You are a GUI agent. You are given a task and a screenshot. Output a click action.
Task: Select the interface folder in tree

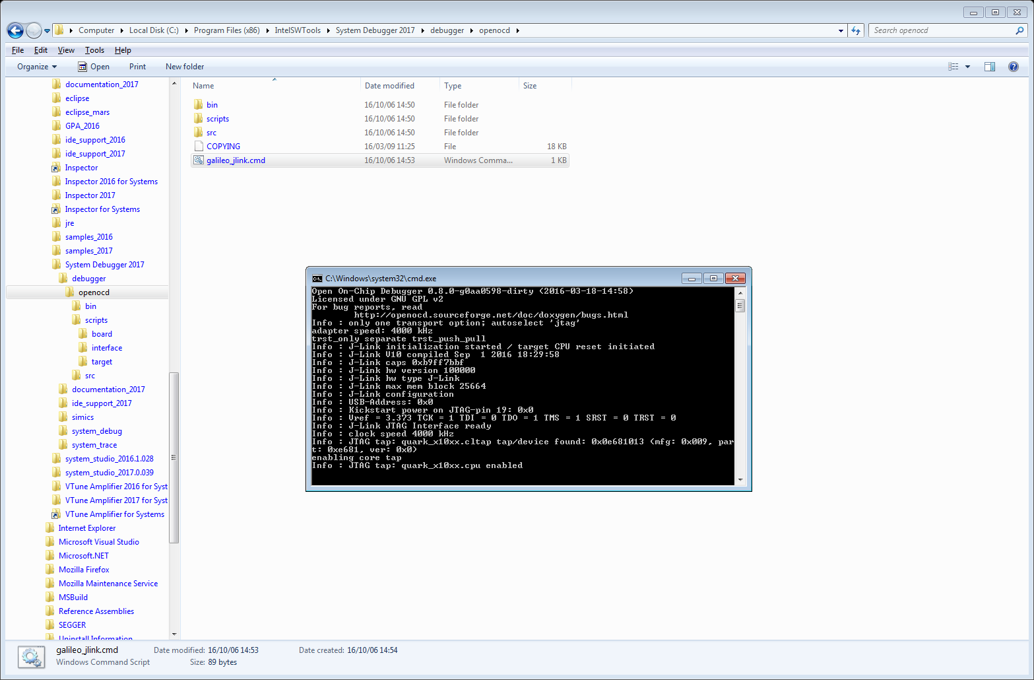tap(106, 348)
